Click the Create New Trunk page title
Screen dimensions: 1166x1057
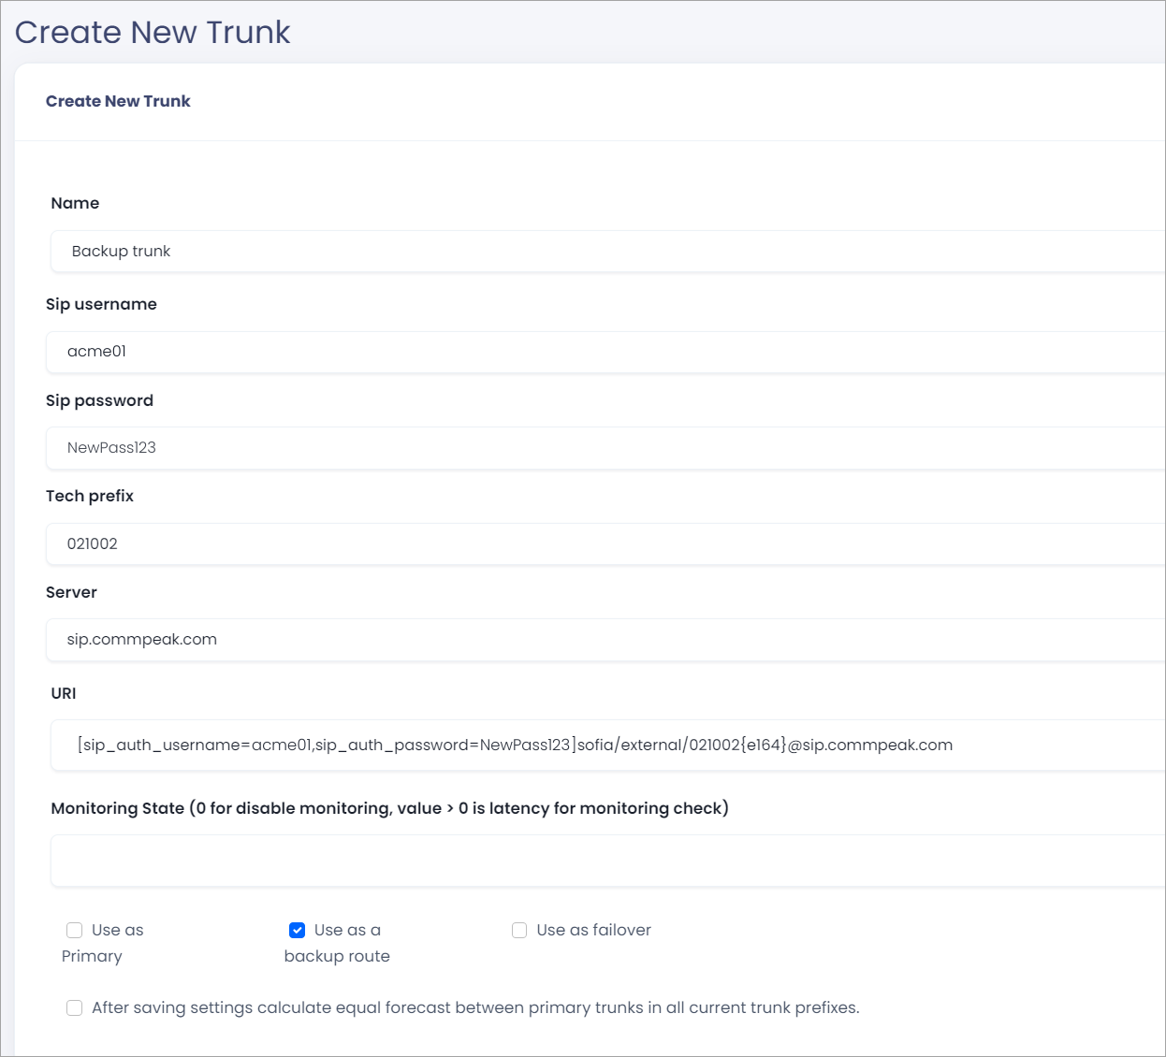click(153, 33)
